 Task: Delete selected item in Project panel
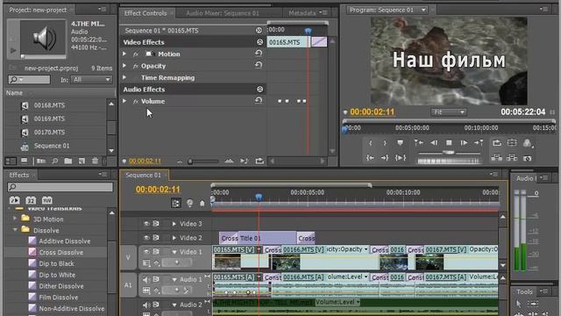[x=95, y=161]
